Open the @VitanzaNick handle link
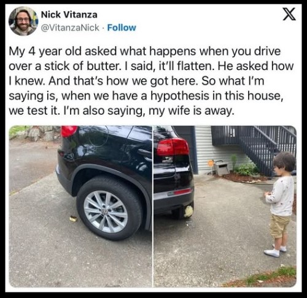The image size is (307, 298). [70, 28]
